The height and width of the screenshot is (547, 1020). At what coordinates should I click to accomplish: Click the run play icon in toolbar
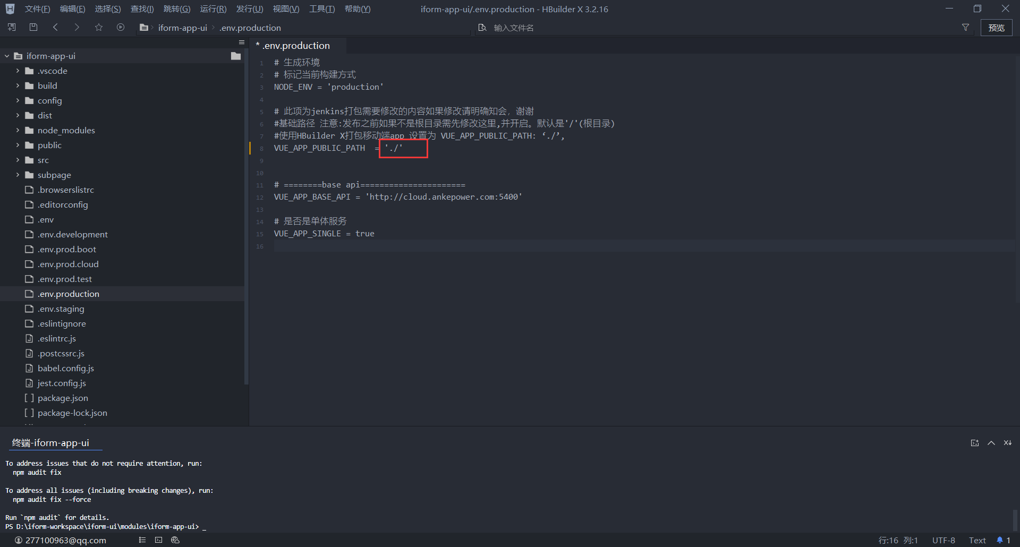tap(121, 28)
